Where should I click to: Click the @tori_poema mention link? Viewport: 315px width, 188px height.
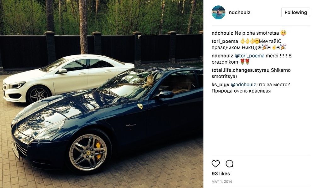[249, 56]
